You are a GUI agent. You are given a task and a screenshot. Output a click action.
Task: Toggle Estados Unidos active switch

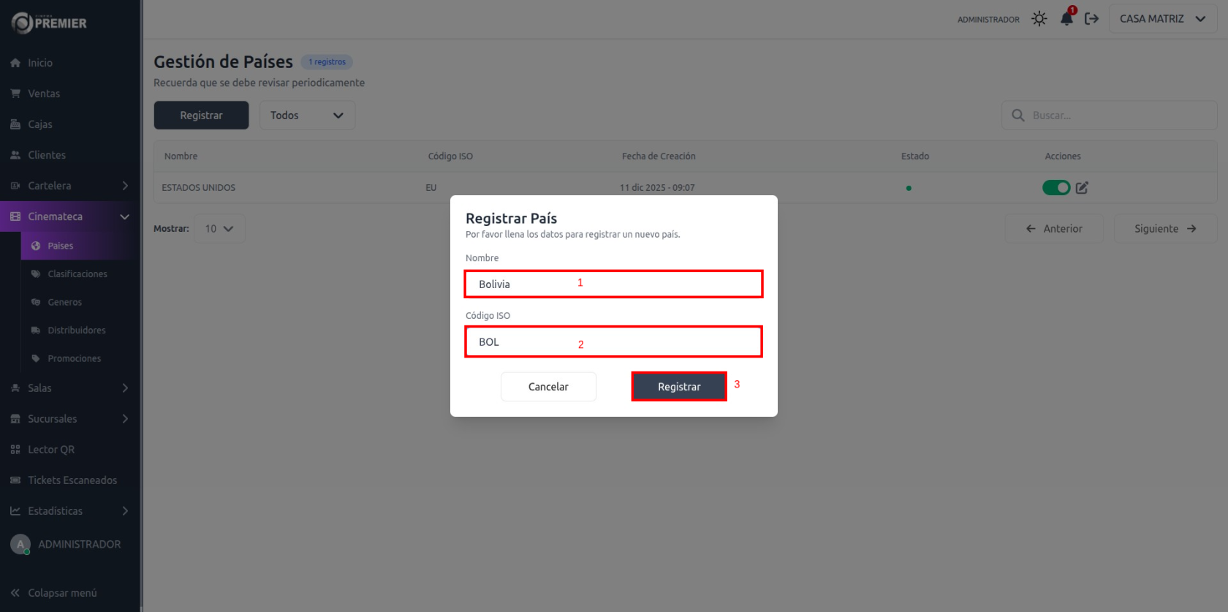click(x=1055, y=188)
